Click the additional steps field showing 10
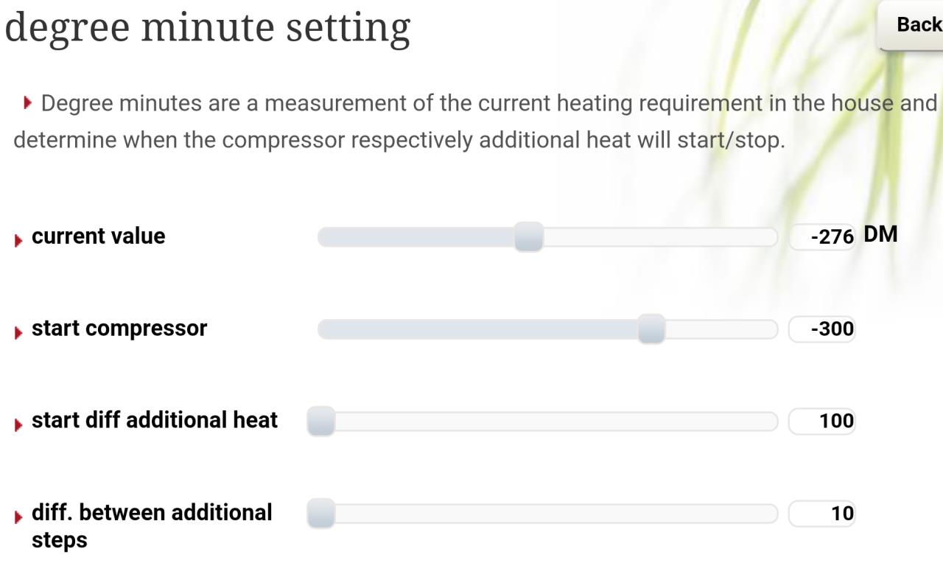This screenshot has height=574, width=943. pyautogui.click(x=822, y=514)
